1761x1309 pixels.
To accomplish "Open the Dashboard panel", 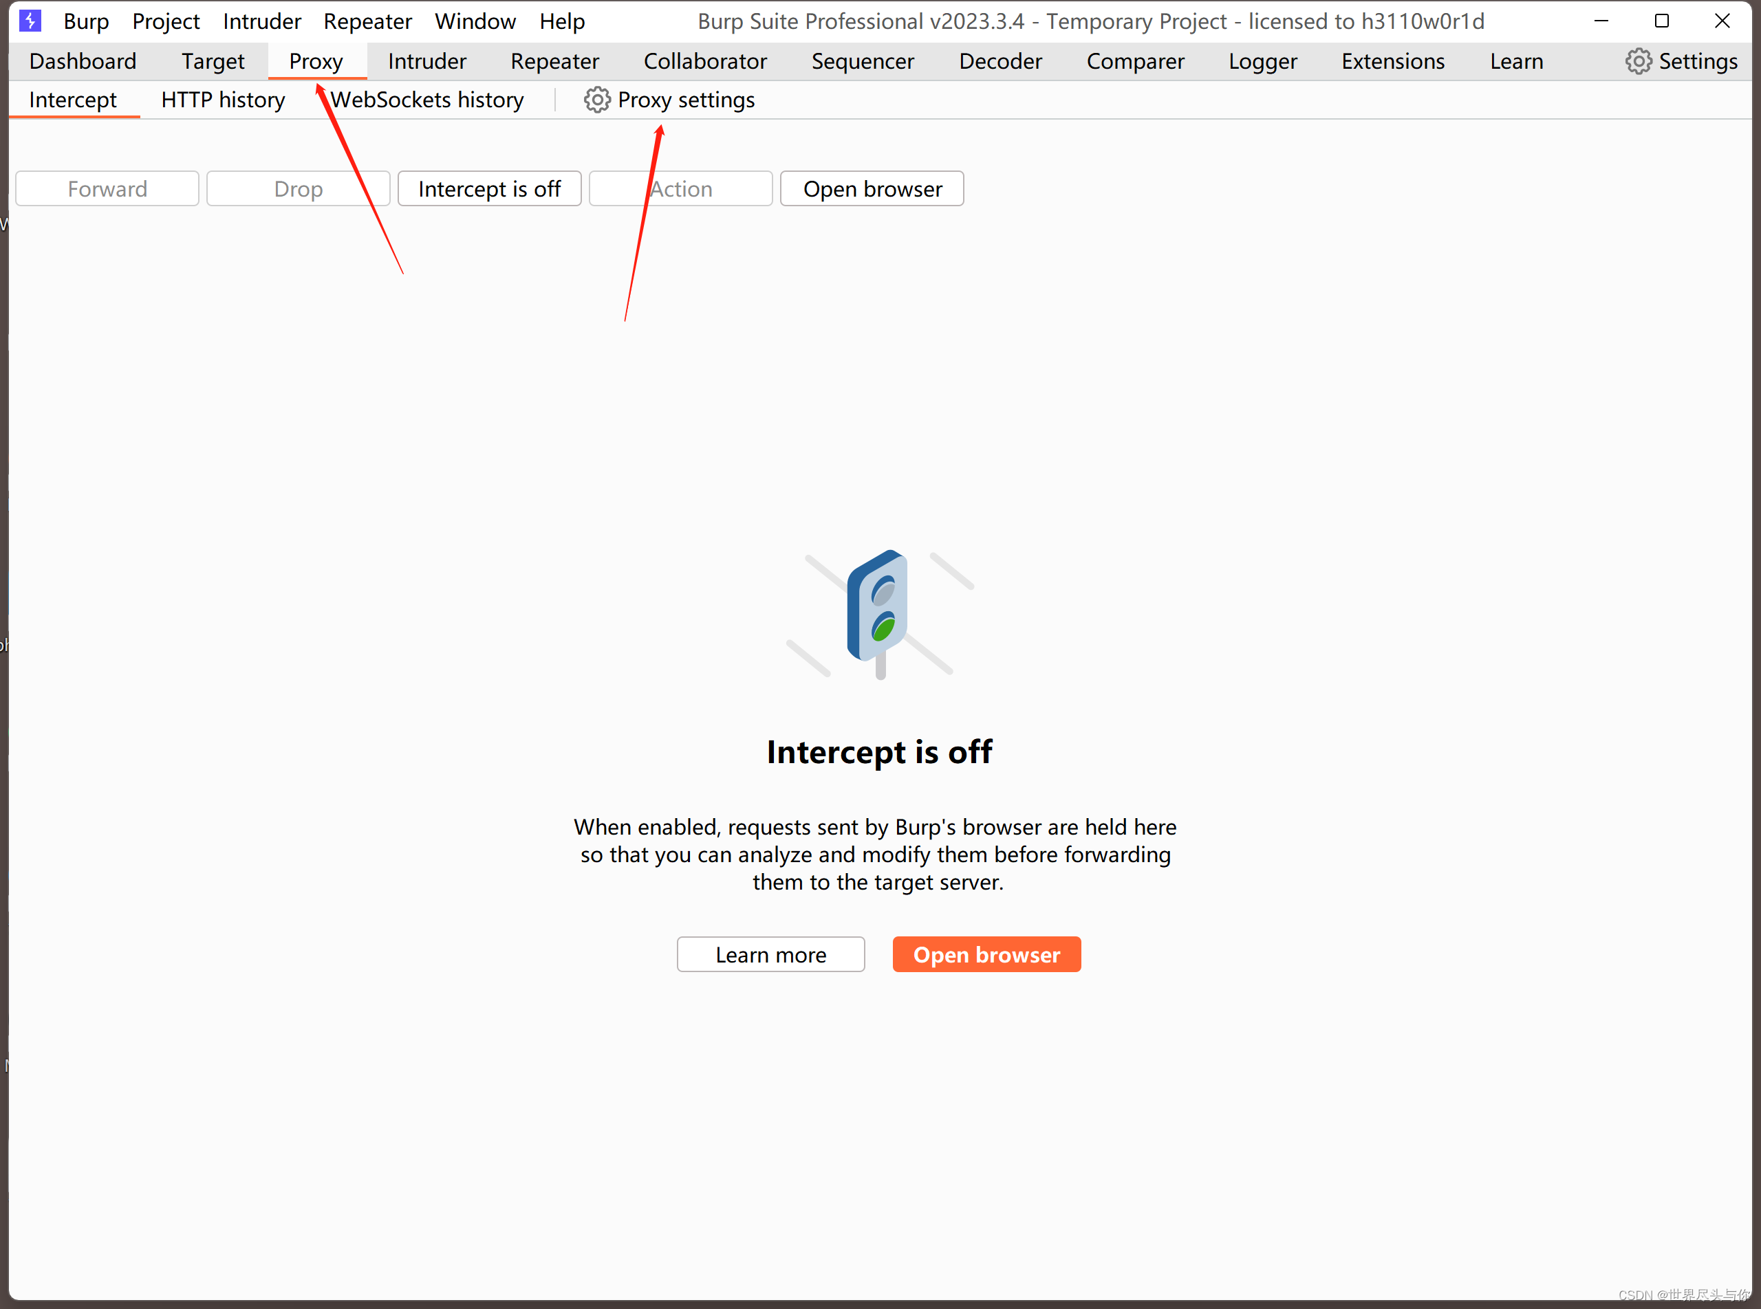I will click(x=83, y=60).
